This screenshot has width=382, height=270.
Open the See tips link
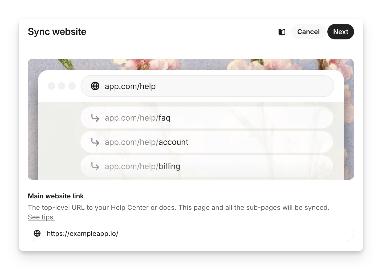coord(41,217)
